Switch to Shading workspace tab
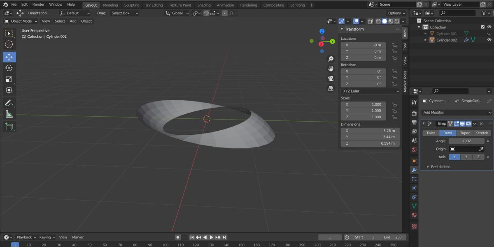494x247 pixels. 204,5
